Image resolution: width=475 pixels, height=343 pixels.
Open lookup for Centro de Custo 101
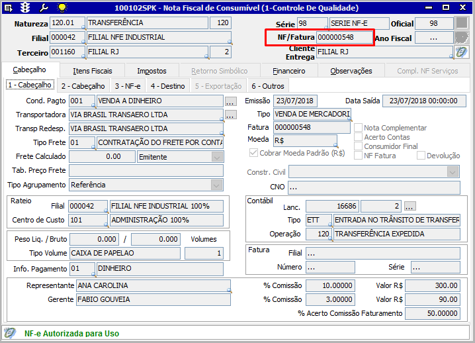tap(106, 225)
